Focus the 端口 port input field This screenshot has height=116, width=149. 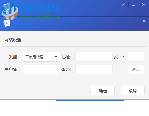pyautogui.click(x=136, y=57)
